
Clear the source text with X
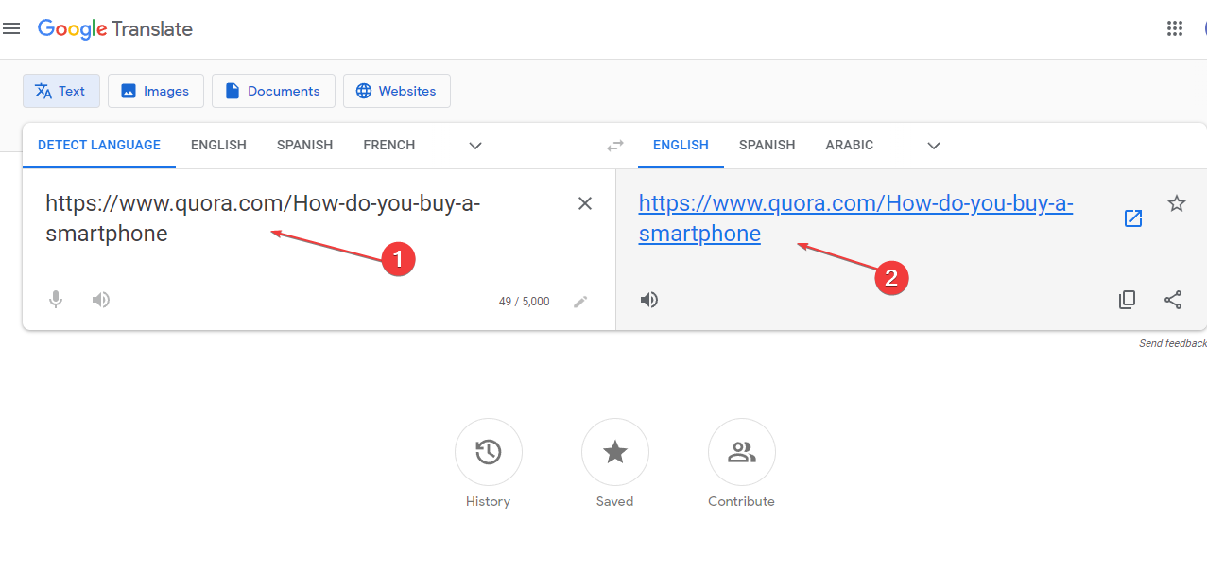tap(585, 203)
